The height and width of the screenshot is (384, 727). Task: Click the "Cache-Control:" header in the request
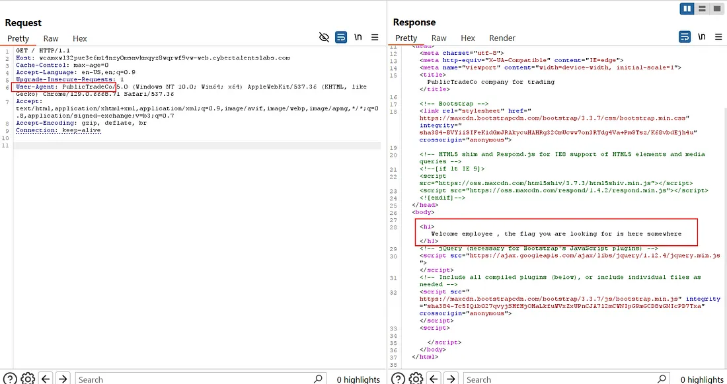43,65
